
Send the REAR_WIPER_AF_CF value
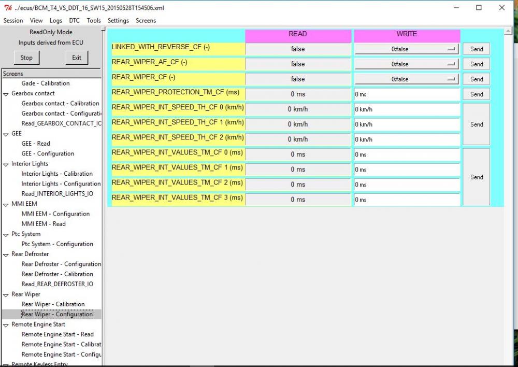click(x=477, y=64)
